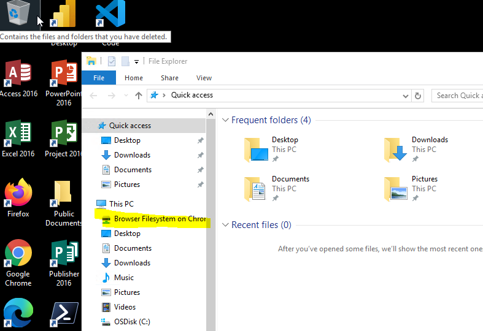Collapse the Frequent folders section chevron
Viewport: 483px width, 331px height.
click(225, 120)
